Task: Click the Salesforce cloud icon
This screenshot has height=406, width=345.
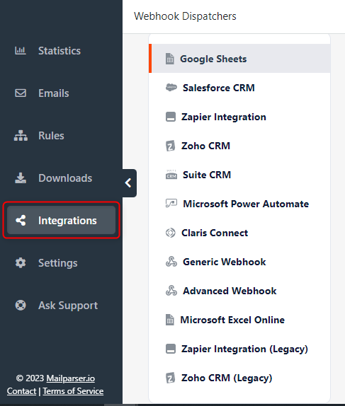Action: click(x=171, y=88)
